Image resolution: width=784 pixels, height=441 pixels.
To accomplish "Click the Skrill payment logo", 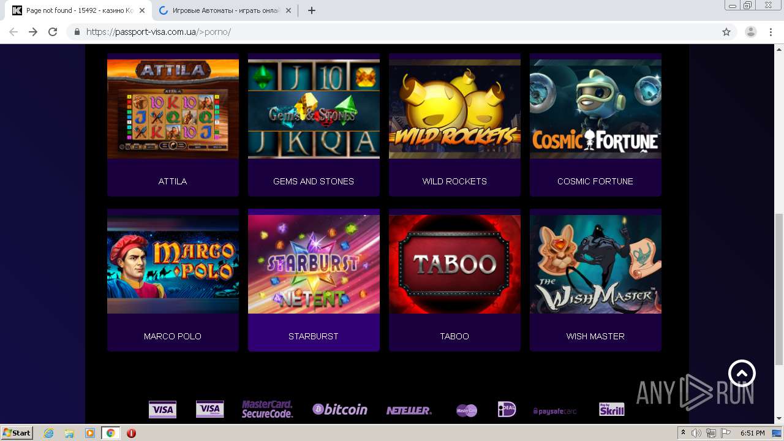I will click(611, 409).
